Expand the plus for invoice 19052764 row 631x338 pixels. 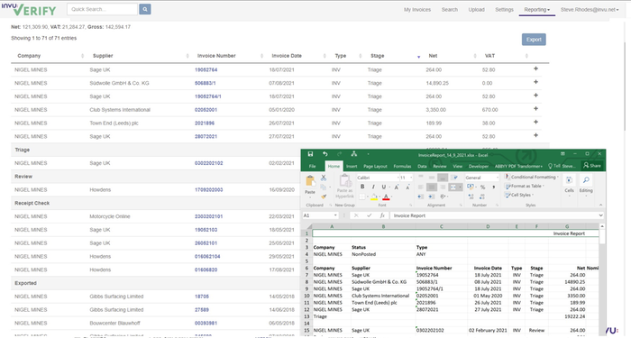click(535, 69)
